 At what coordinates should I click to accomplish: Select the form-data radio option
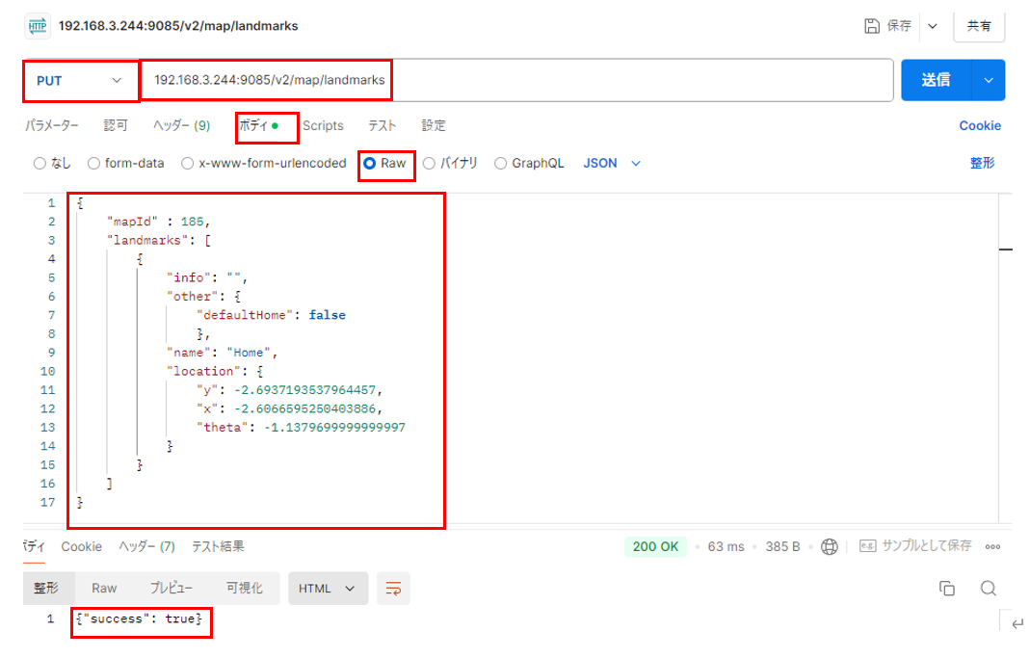click(94, 164)
